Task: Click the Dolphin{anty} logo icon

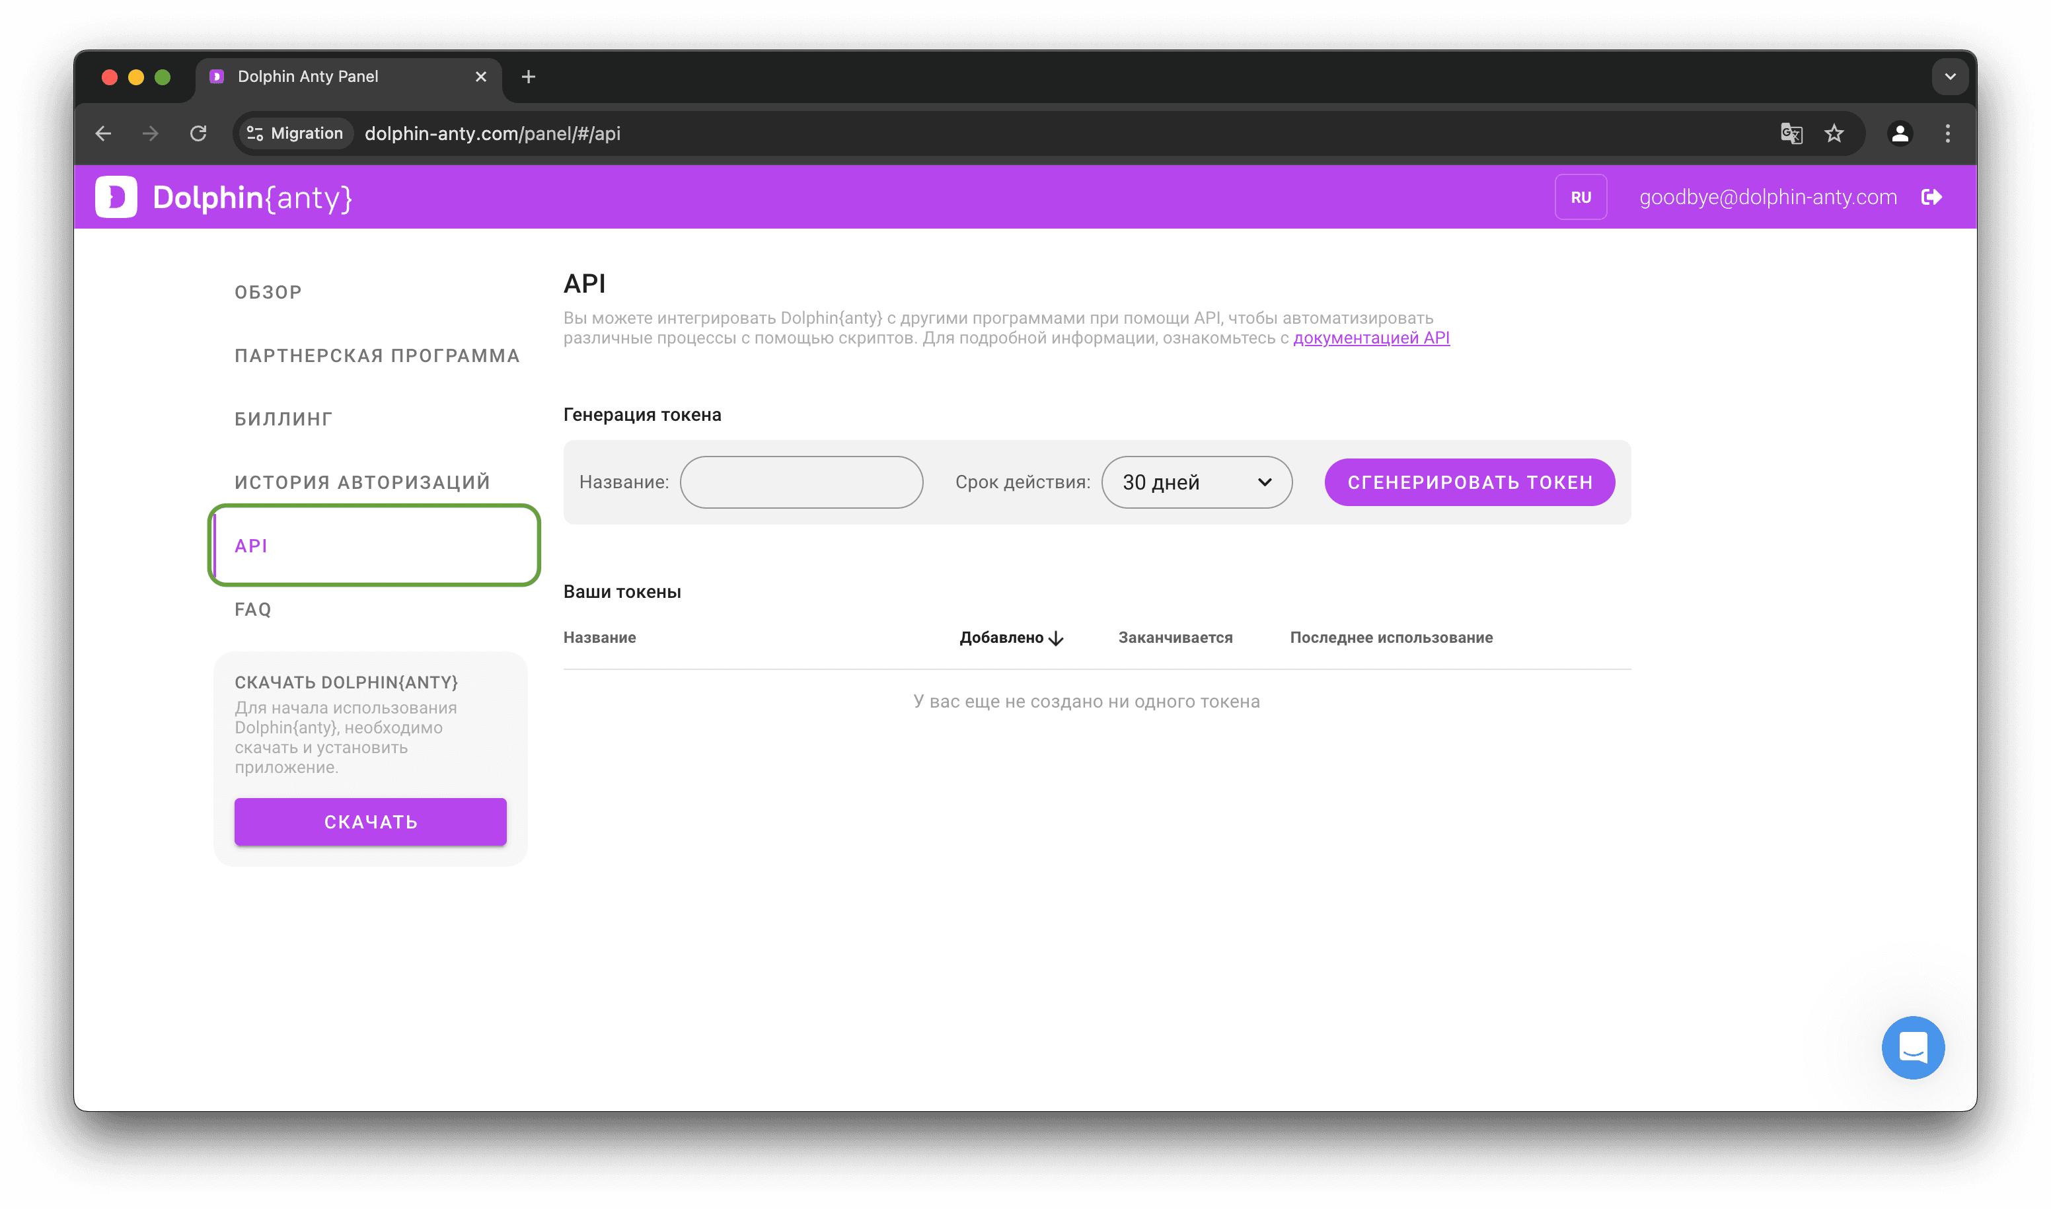Action: (x=116, y=197)
